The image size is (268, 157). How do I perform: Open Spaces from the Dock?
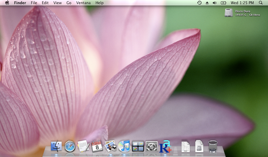coord(138,146)
